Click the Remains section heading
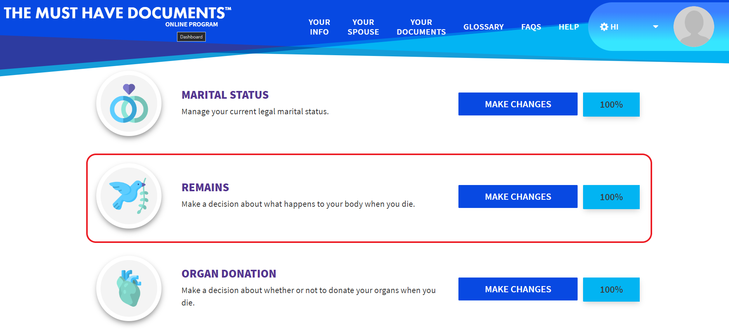The image size is (729, 330). click(205, 187)
